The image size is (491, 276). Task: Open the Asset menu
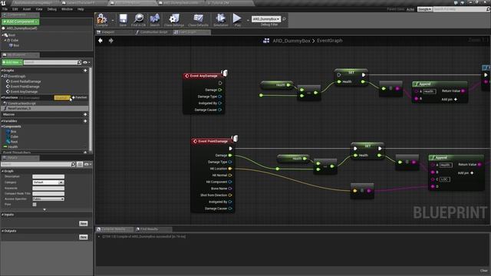27,9
